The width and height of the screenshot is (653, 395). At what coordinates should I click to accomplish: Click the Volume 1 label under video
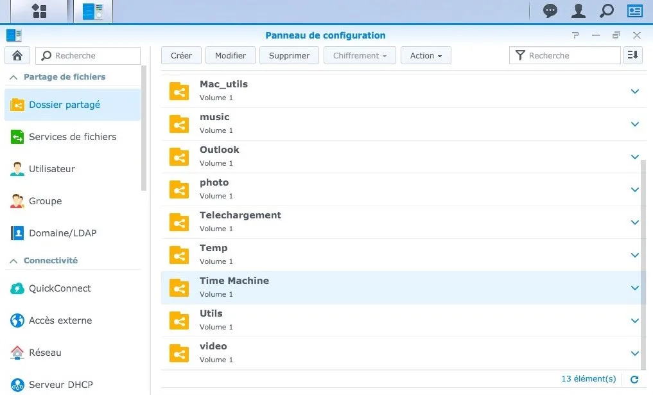(x=216, y=360)
